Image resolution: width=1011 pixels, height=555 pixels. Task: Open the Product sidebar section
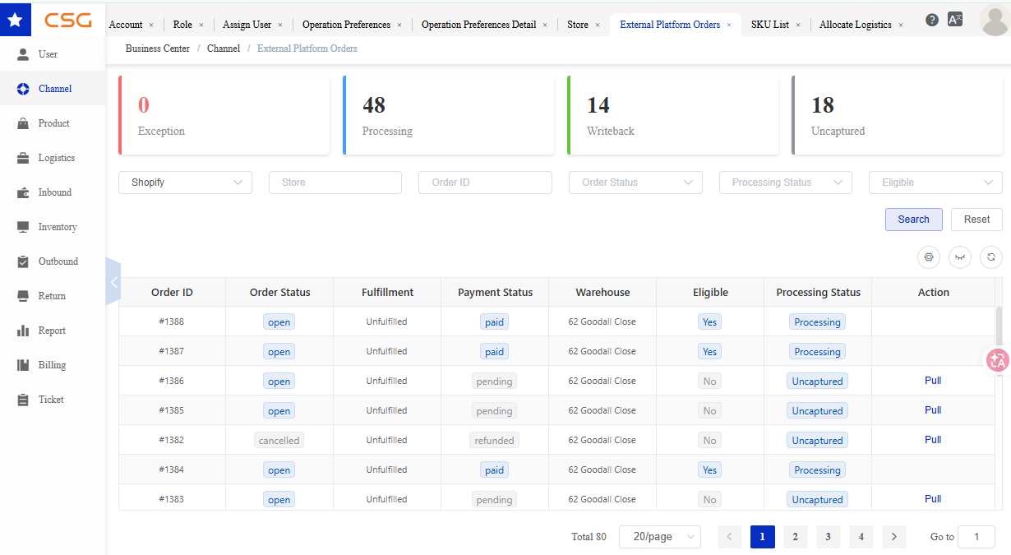pos(53,123)
